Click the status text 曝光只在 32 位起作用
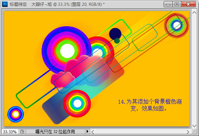Screen dimensions: 199x136 tap(55, 132)
